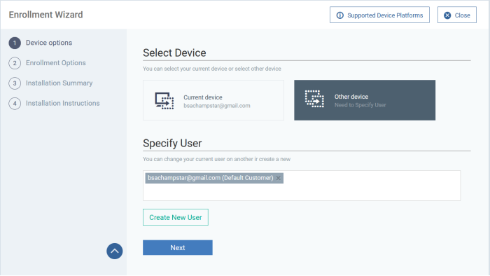This screenshot has width=490, height=276.
Task: Click step 1 number circle
Action: click(15, 43)
